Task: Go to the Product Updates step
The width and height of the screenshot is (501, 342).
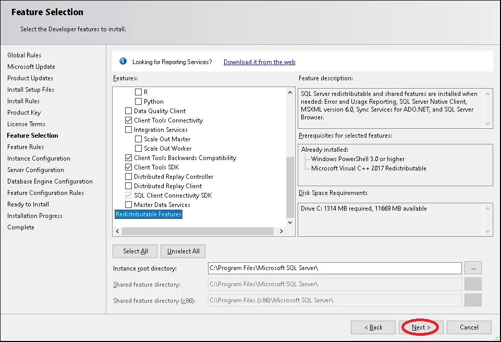Action: click(x=30, y=78)
